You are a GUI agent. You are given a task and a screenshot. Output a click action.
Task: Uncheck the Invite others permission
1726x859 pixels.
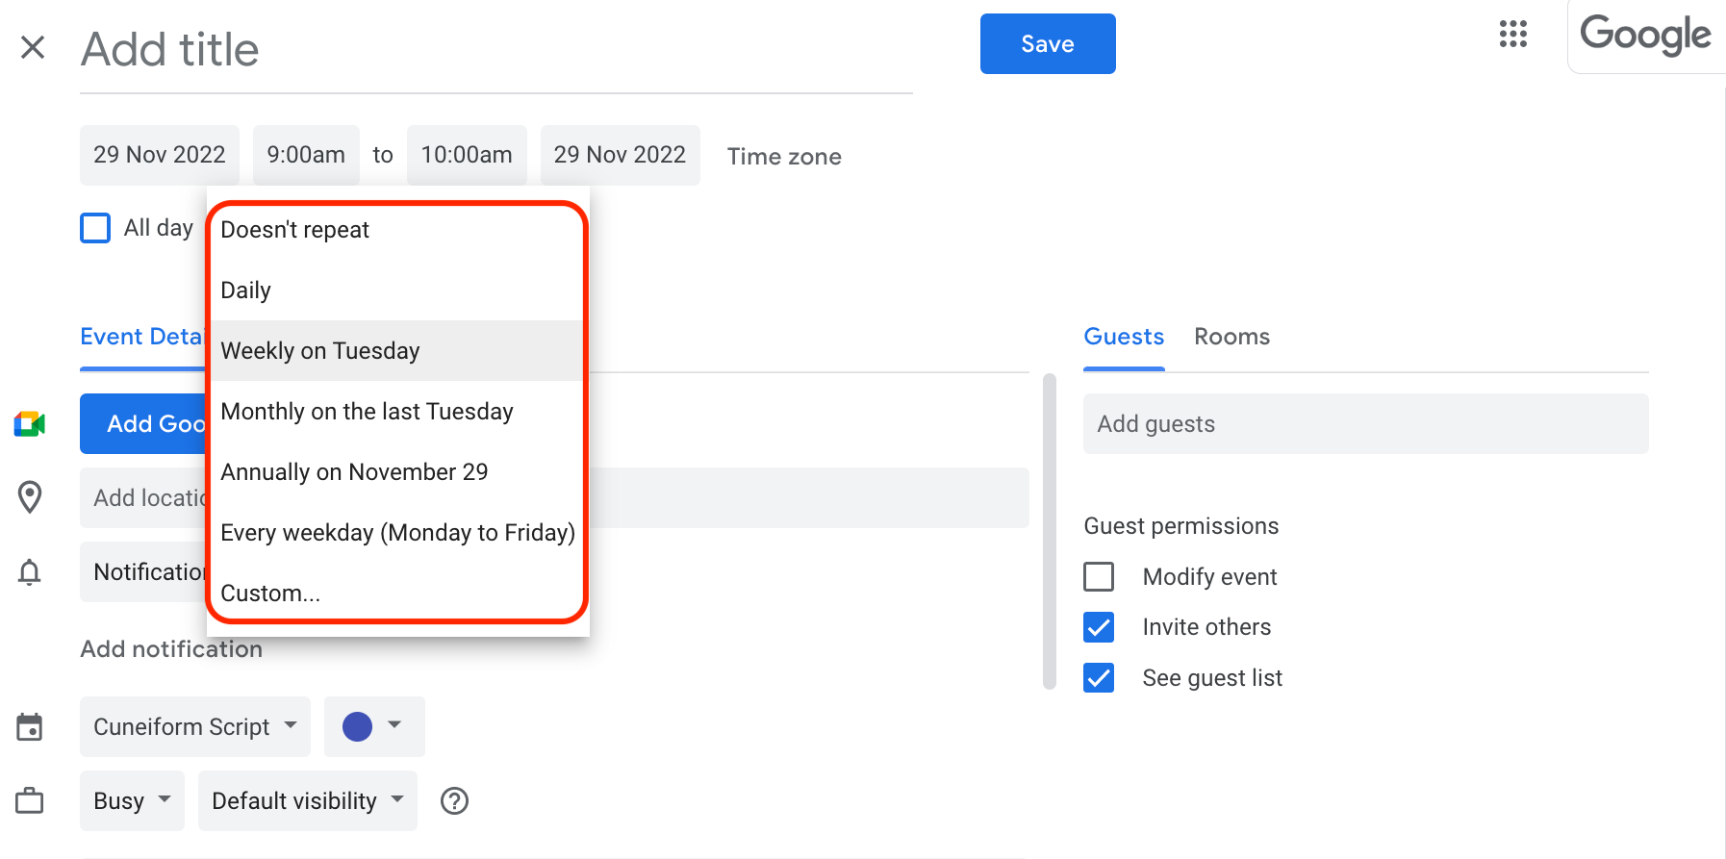[x=1099, y=627]
